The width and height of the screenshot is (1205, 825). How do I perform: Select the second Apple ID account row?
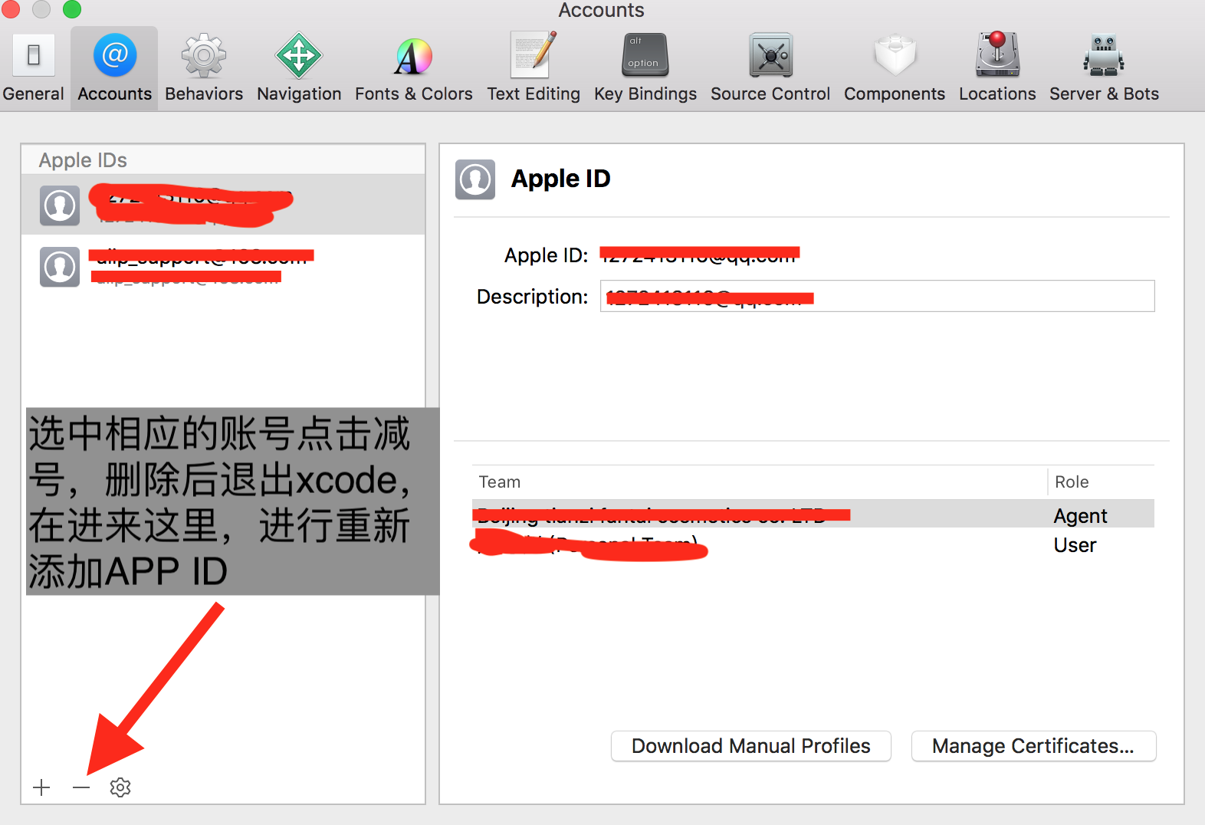[223, 266]
